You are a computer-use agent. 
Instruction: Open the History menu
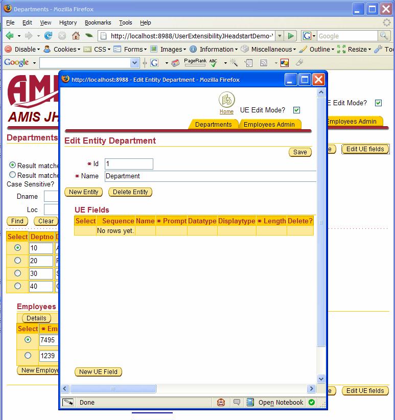coord(68,22)
